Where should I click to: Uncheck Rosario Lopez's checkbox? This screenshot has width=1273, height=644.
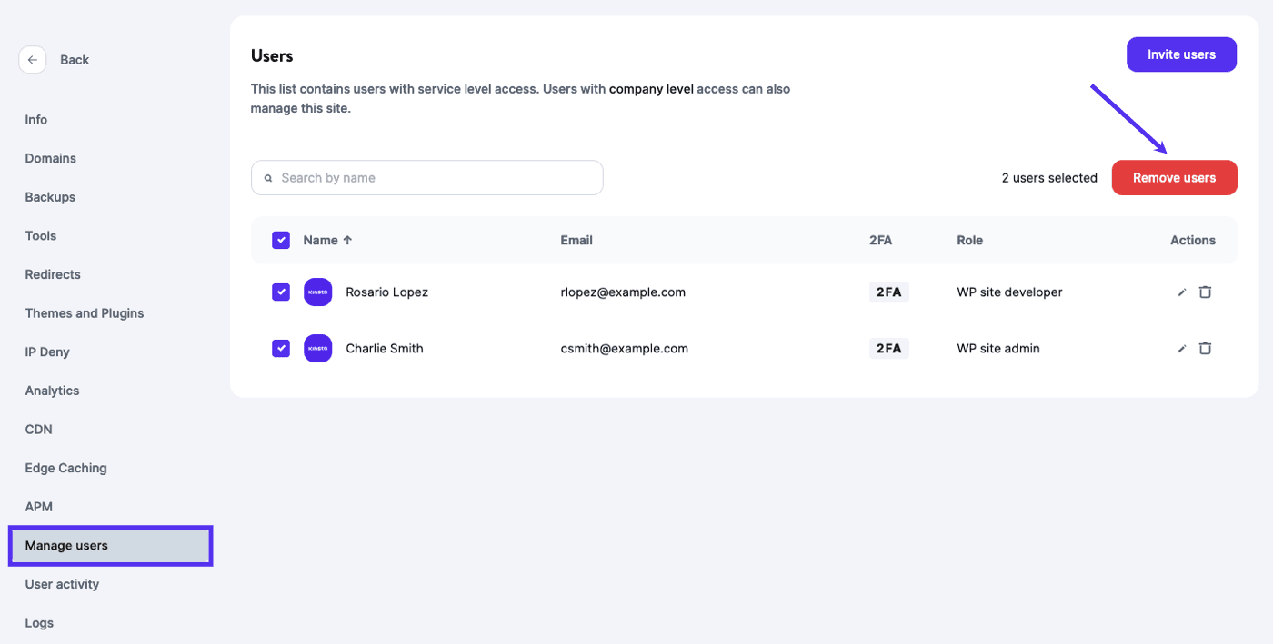pyautogui.click(x=281, y=292)
